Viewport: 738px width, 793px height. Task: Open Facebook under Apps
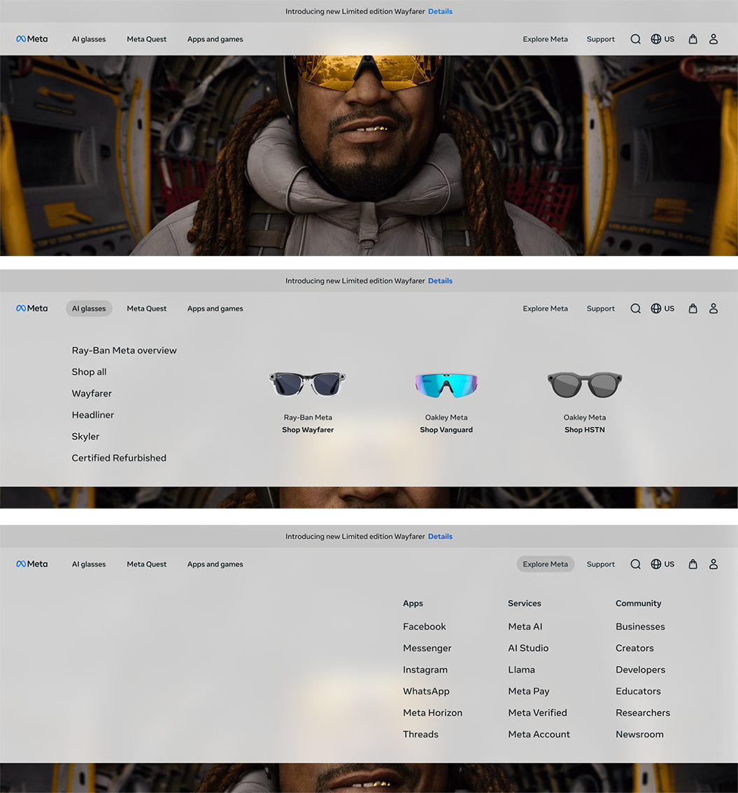424,626
